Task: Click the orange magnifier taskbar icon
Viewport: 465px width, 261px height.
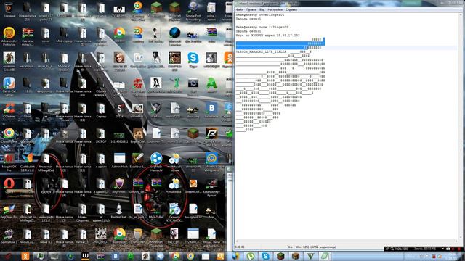Action: (x=220, y=256)
